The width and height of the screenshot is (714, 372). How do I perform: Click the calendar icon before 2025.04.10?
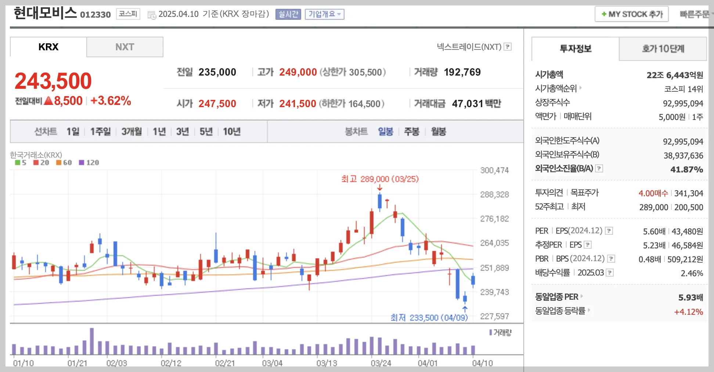[x=152, y=15]
